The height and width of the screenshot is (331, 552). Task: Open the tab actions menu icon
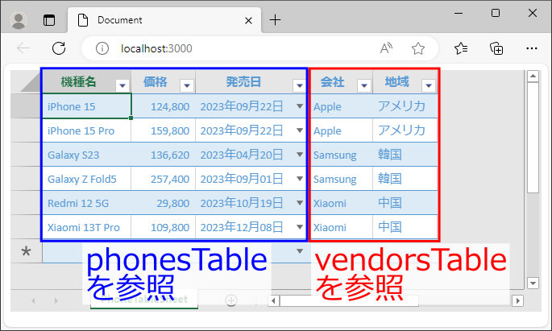49,20
